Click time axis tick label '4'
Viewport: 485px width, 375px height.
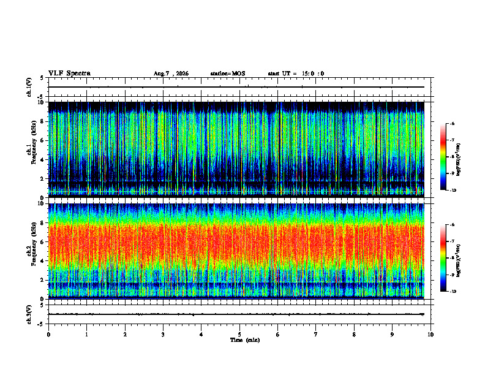click(x=201, y=335)
